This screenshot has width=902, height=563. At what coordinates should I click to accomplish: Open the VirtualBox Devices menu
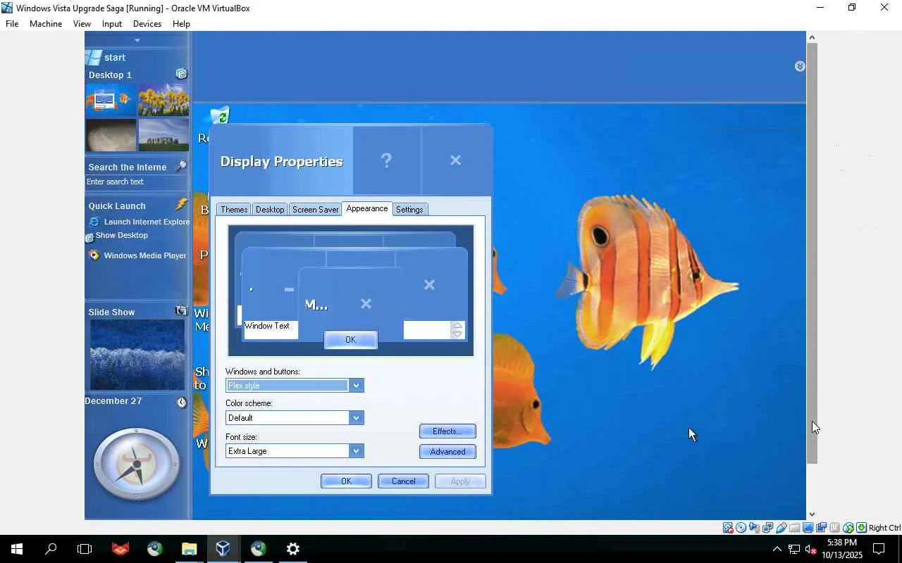pos(147,24)
